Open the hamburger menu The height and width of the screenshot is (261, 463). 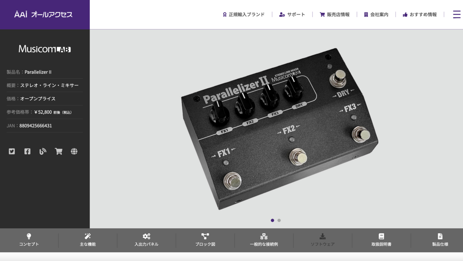[456, 14]
